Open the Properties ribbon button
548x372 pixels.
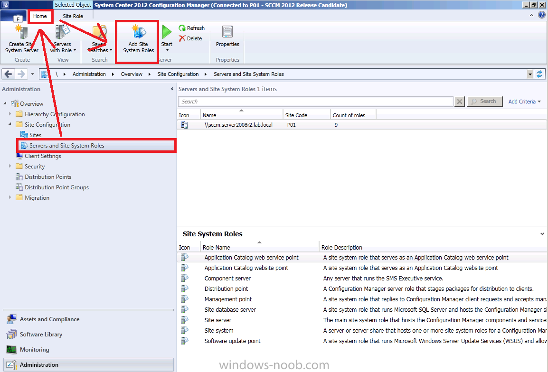[227, 37]
